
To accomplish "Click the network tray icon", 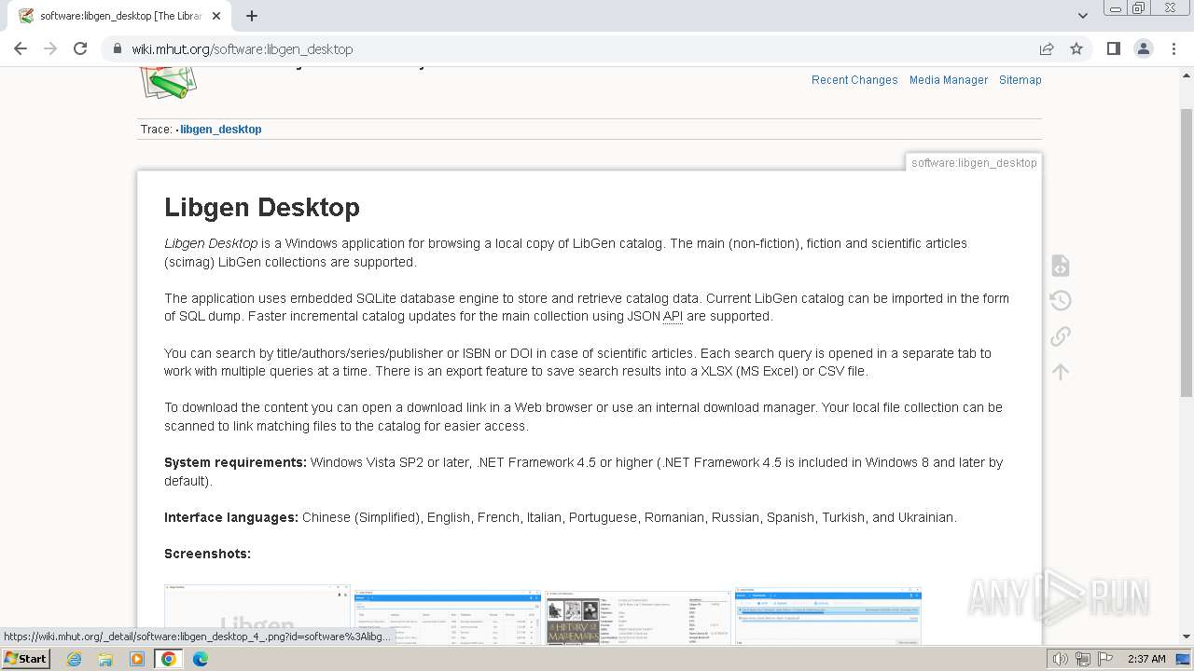I will pyautogui.click(x=1083, y=659).
